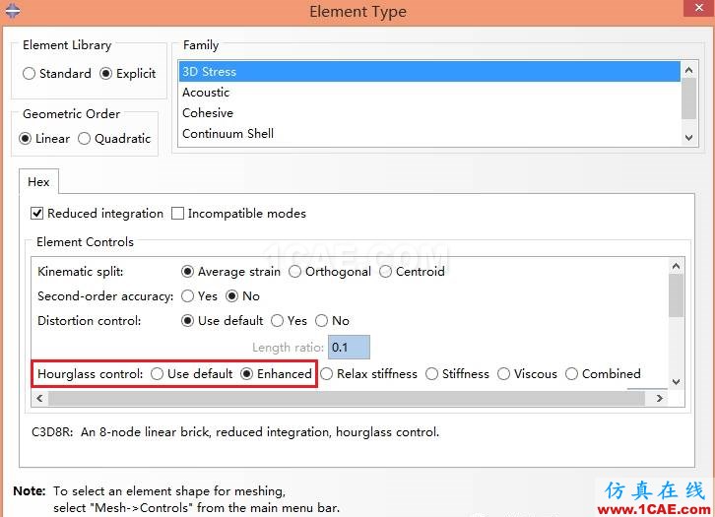The image size is (715, 517).
Task: Click Element Controls scroll right arrow
Action: coord(660,399)
